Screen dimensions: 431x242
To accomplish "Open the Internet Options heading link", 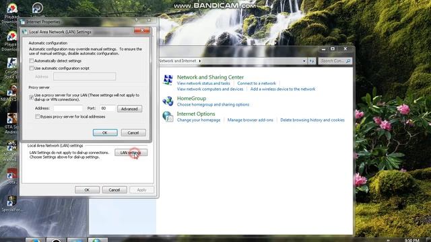I will 196,114.
